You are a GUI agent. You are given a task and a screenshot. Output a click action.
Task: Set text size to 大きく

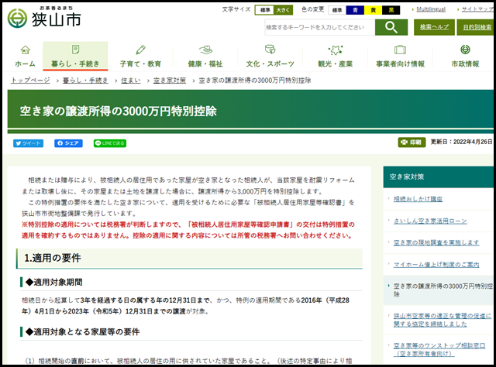(283, 10)
